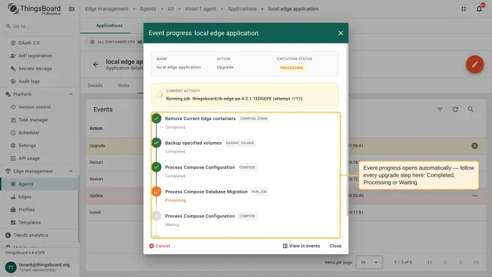Image resolution: width=492 pixels, height=277 pixels.
Task: Cancel the Upgrade event row icon
Action: pyautogui.click(x=475, y=146)
